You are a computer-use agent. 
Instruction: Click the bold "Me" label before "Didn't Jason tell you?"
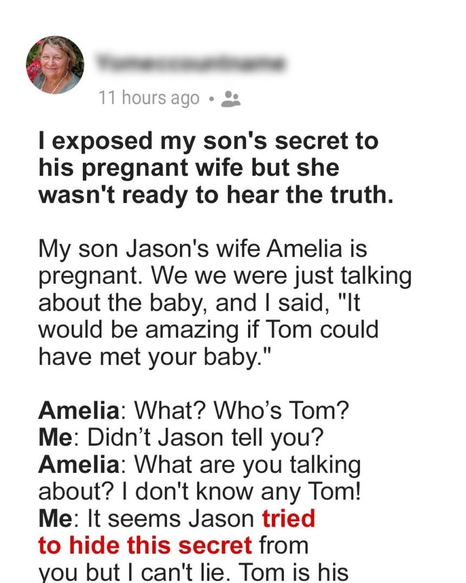(55, 437)
